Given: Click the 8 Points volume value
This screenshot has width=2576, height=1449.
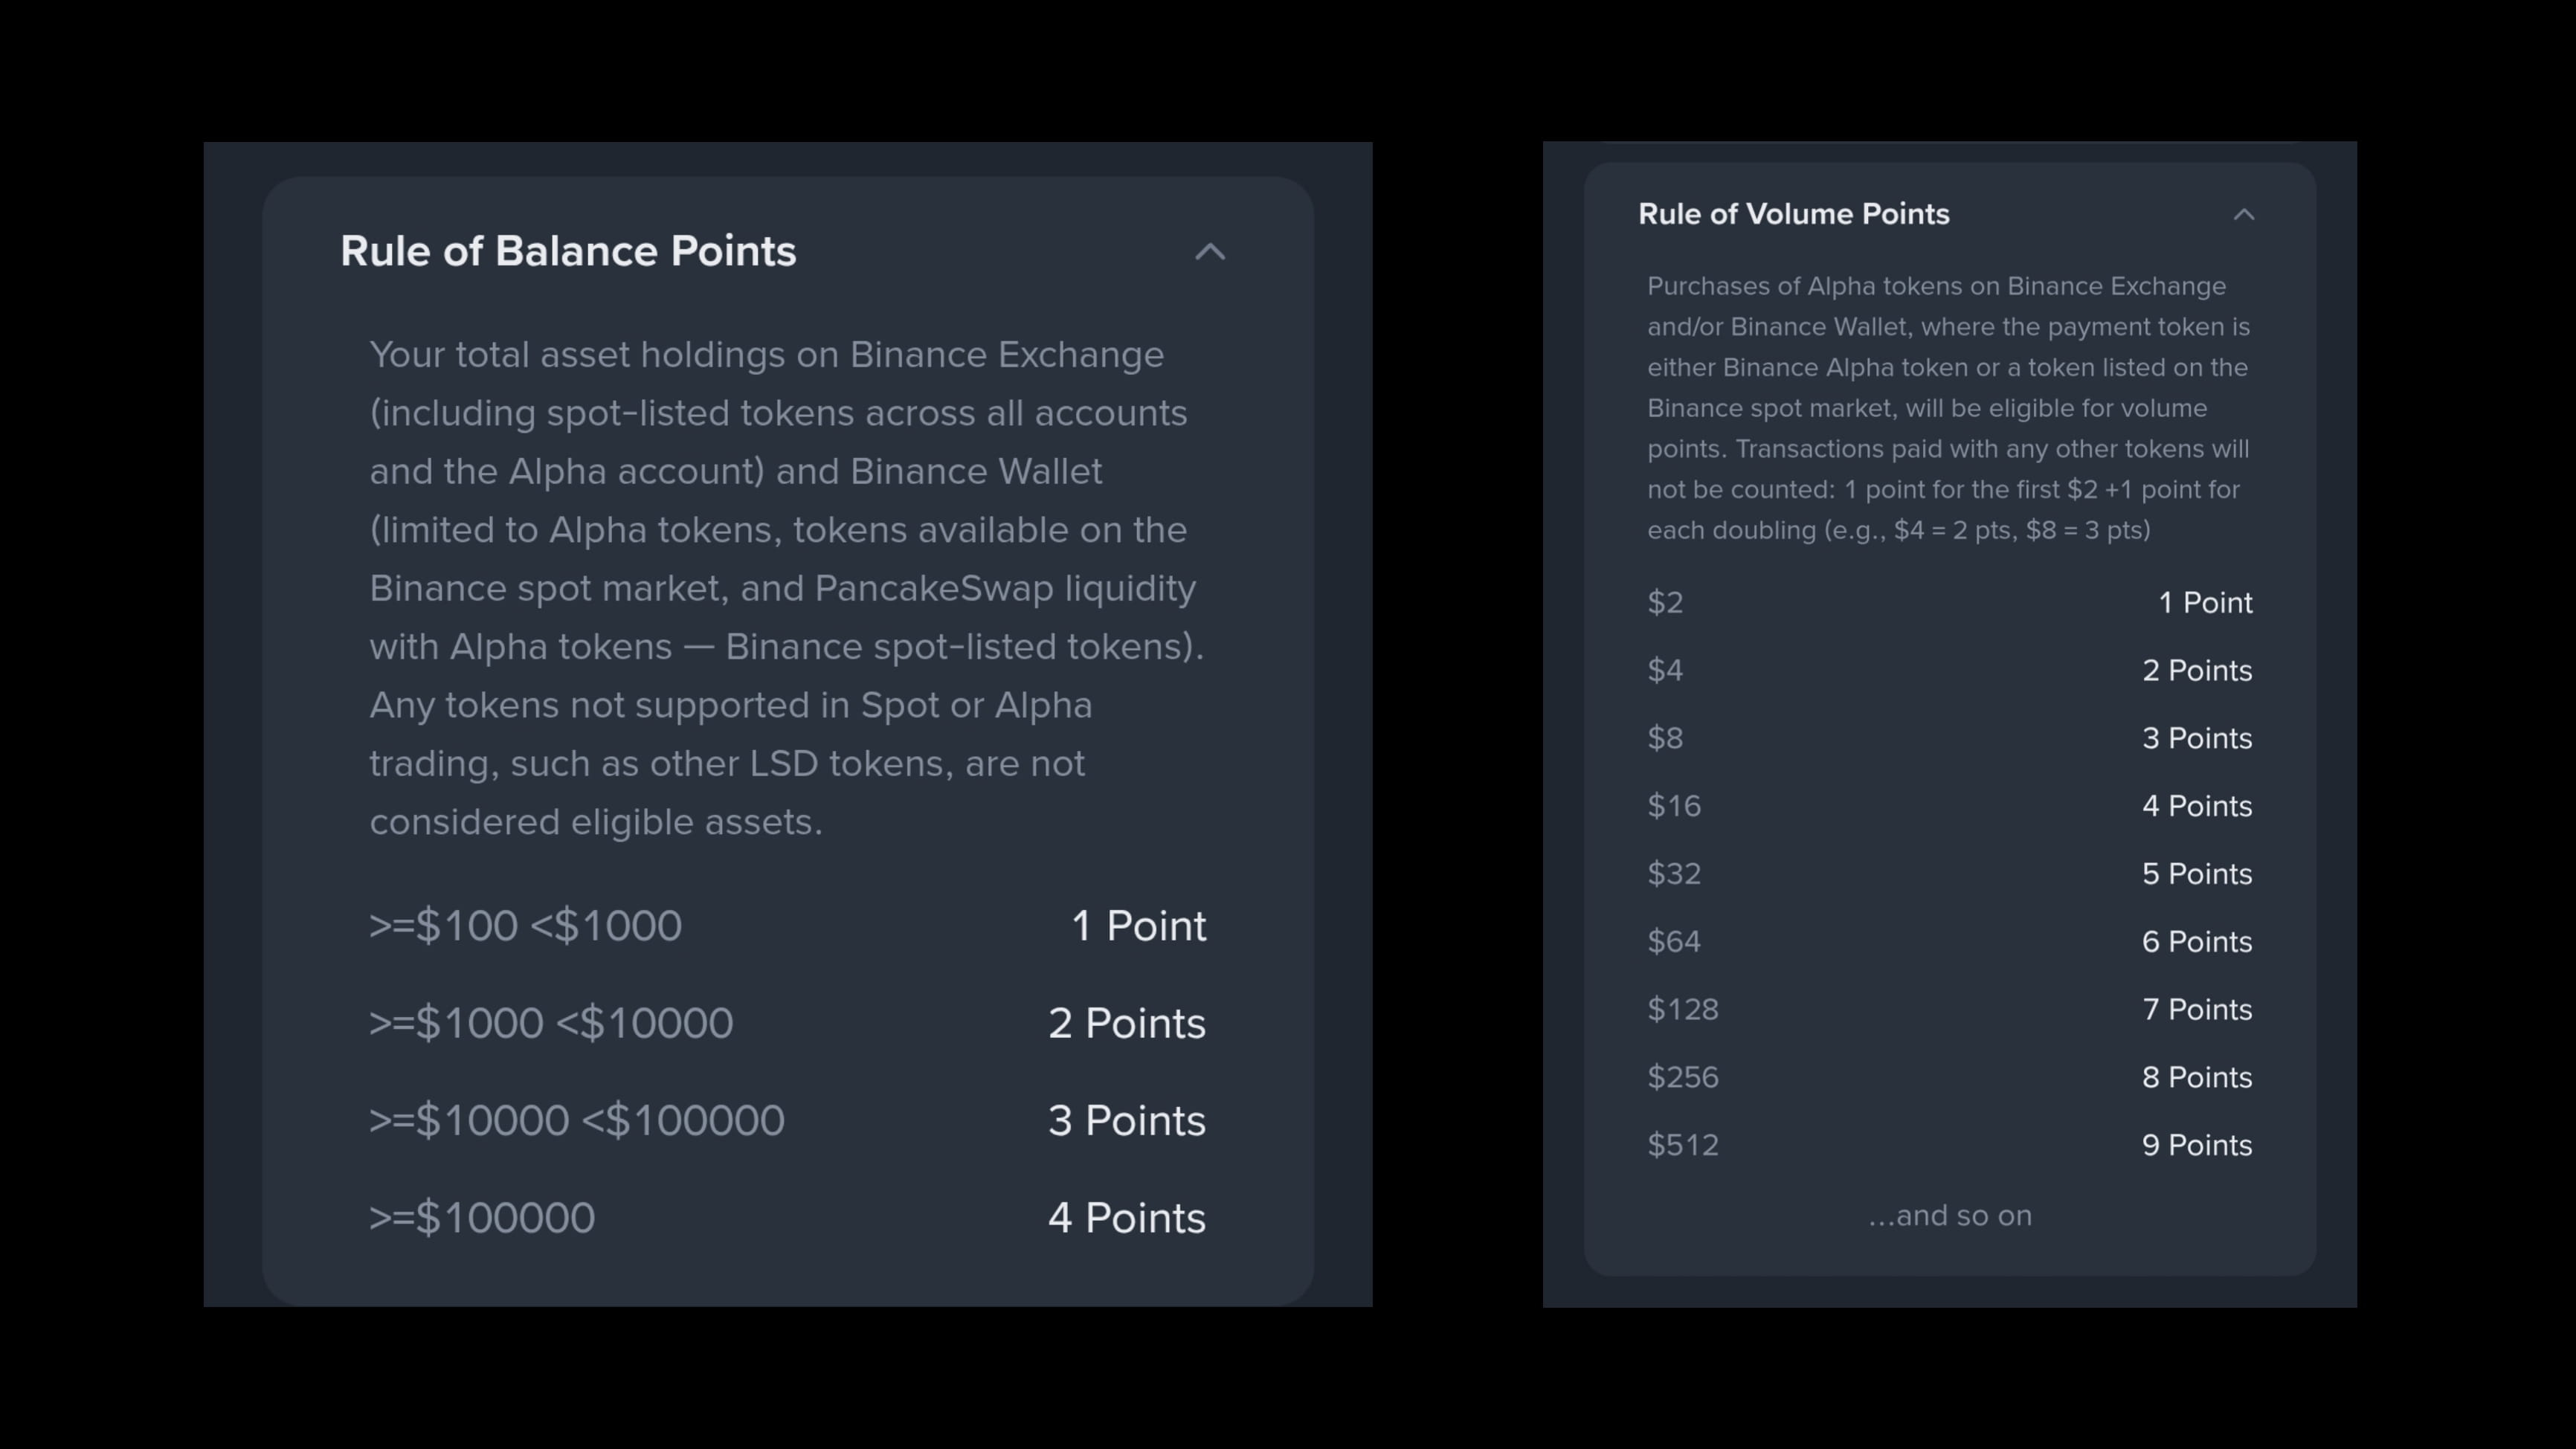Looking at the screenshot, I should coord(2196,1078).
